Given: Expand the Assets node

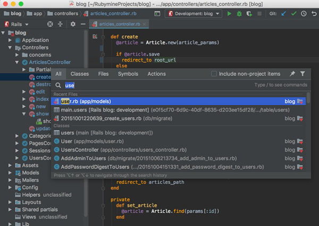Looking at the screenshot, I should pos(10,165).
